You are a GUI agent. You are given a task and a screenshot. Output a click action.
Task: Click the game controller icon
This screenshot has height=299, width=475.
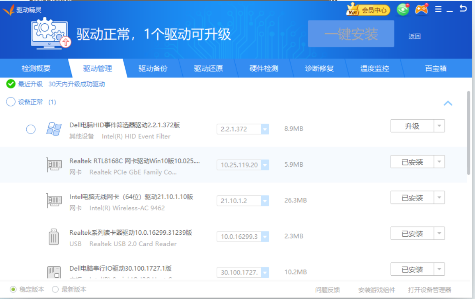(421, 9)
